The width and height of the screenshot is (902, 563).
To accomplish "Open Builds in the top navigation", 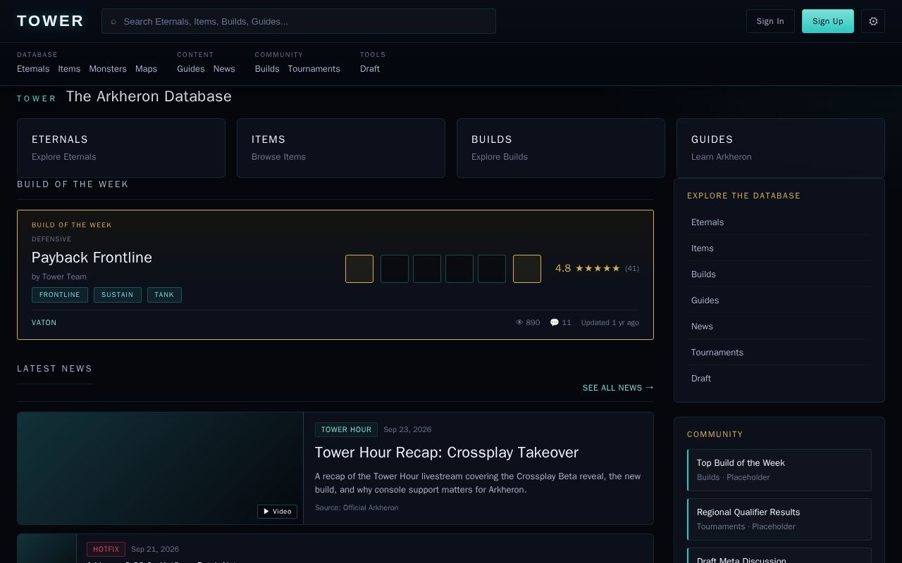I will click(267, 69).
